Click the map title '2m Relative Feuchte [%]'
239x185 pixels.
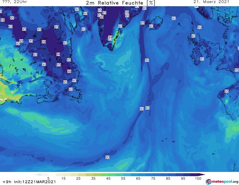pos(120,3)
